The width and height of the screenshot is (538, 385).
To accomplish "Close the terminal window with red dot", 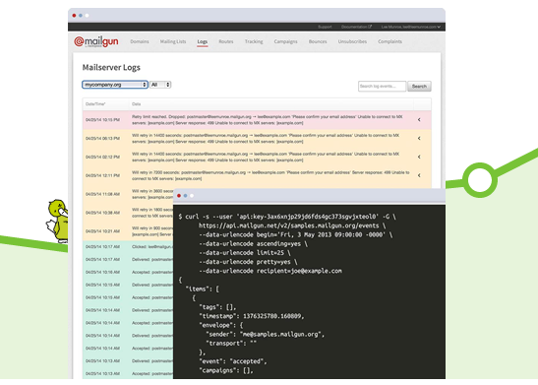I will (x=179, y=195).
